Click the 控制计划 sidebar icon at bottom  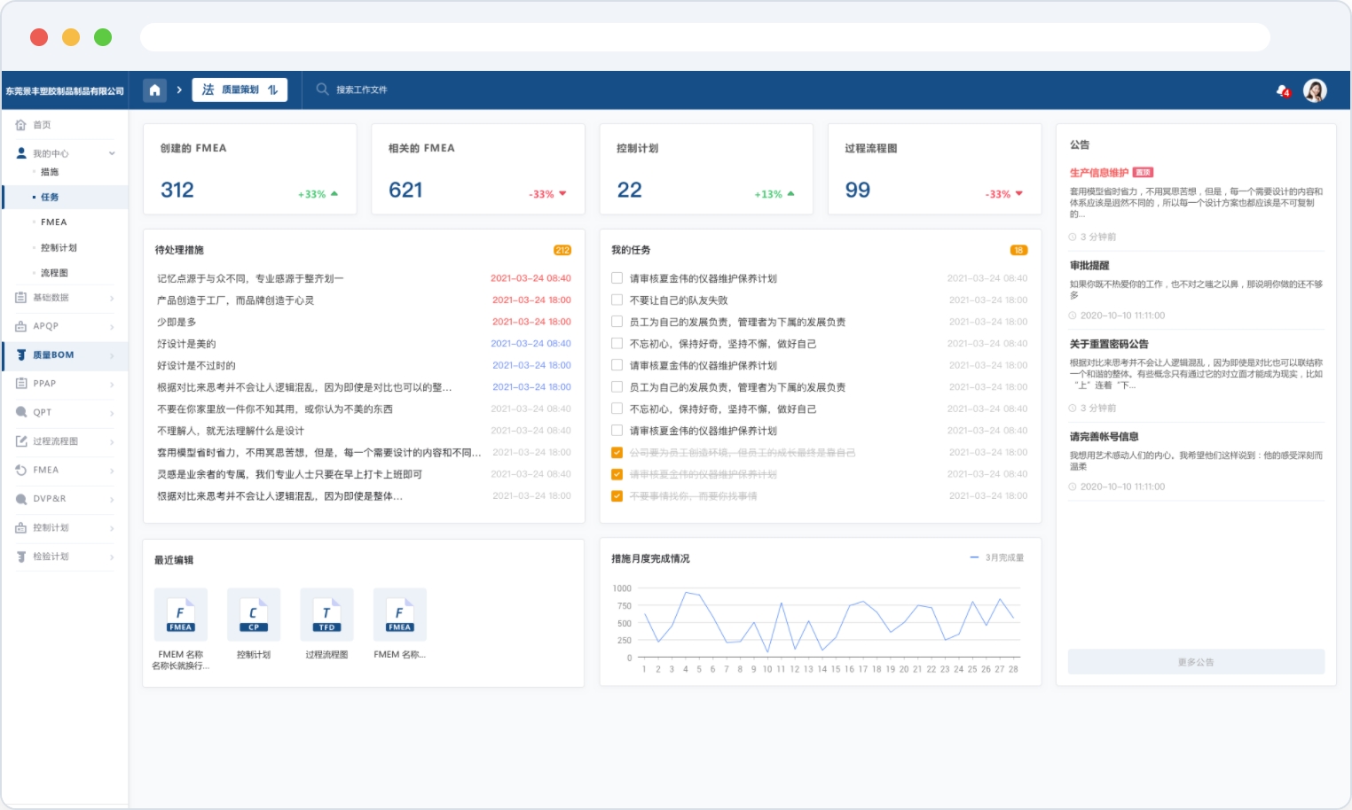(20, 527)
